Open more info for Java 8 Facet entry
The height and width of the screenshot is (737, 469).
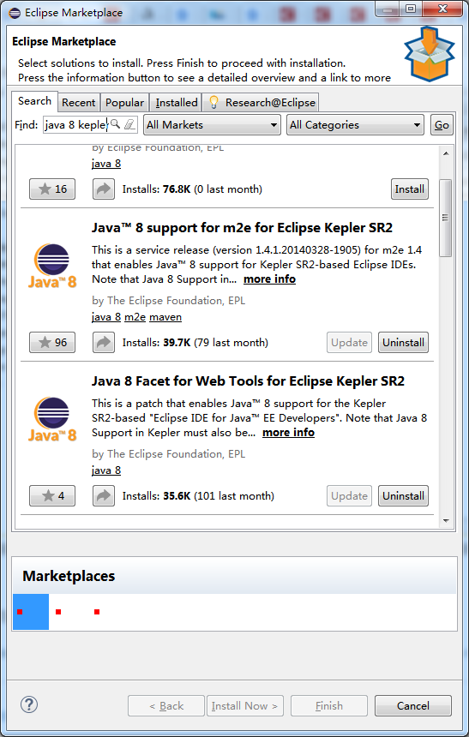pyautogui.click(x=288, y=433)
